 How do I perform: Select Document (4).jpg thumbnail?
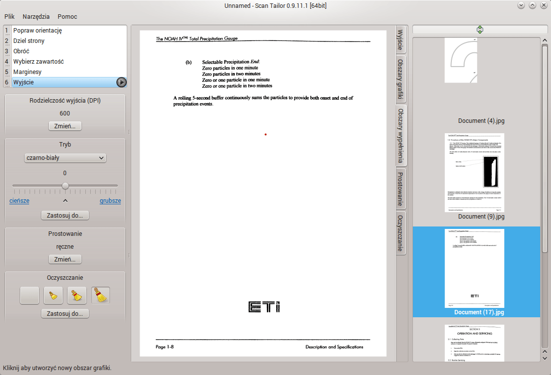pos(461,61)
